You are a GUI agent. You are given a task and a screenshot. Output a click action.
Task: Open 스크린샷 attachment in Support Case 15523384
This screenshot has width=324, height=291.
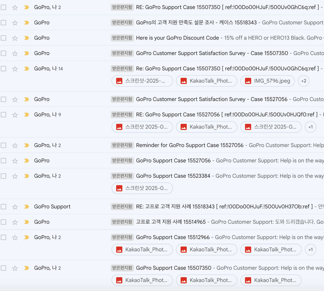coord(142,188)
